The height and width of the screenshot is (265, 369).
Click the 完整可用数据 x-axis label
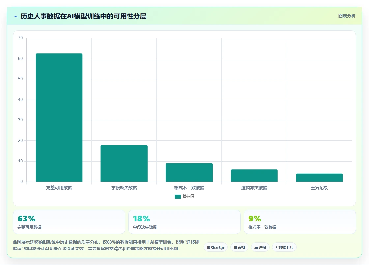pyautogui.click(x=59, y=188)
